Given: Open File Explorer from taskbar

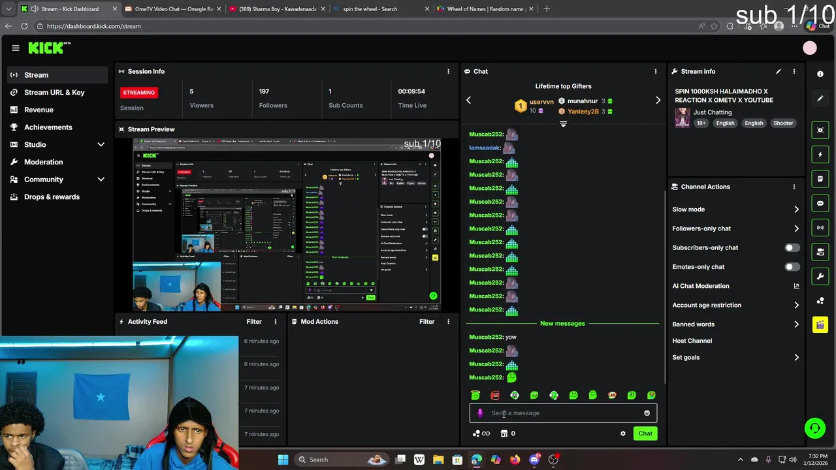Looking at the screenshot, I should coord(438,460).
